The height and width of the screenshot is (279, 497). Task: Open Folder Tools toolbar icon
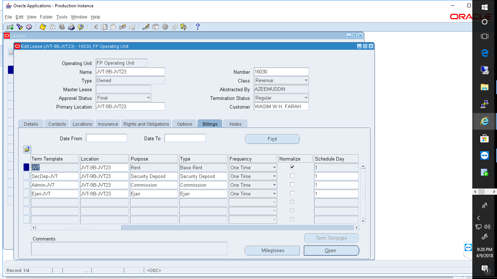(183, 27)
